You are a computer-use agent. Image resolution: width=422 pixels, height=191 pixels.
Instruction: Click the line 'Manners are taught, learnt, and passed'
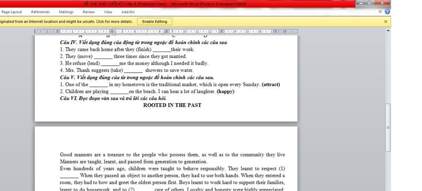click(x=134, y=162)
